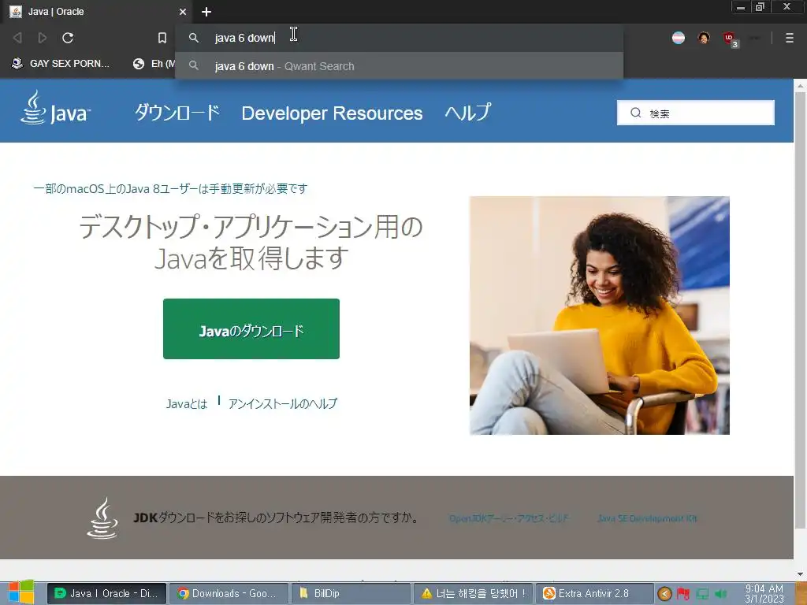Open the OpenJDK early access build link
Image resolution: width=807 pixels, height=605 pixels.
click(508, 518)
